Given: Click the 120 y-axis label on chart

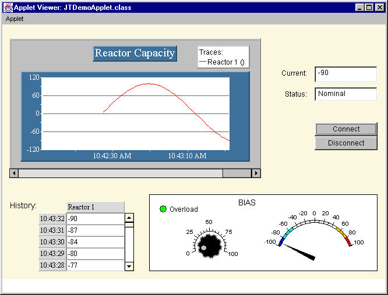Looking at the screenshot, I should 34,77.
